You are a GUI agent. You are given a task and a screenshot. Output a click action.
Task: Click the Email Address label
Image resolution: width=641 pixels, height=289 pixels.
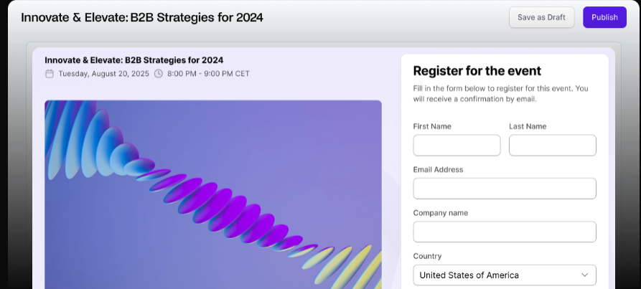[x=438, y=169]
